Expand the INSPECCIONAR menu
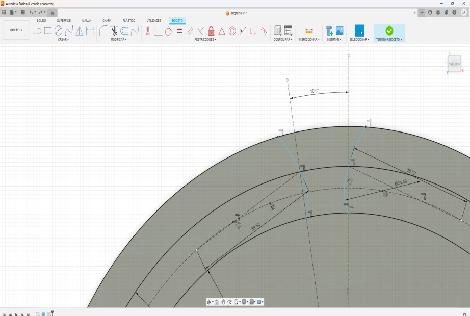The height and width of the screenshot is (316, 470). tap(309, 40)
